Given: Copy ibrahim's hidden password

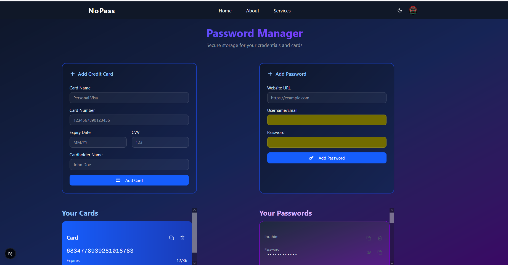Looking at the screenshot, I should coord(380,252).
